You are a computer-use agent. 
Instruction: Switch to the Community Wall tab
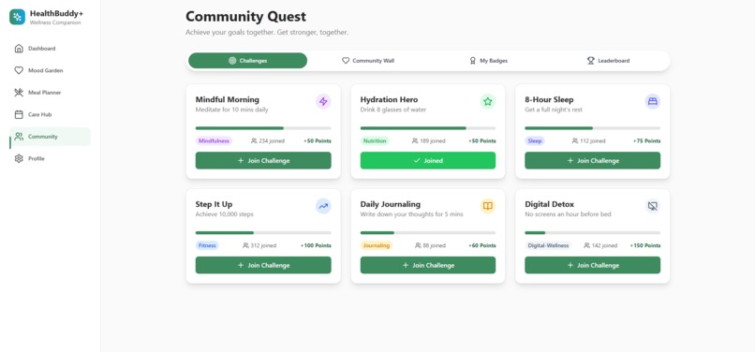pos(368,61)
